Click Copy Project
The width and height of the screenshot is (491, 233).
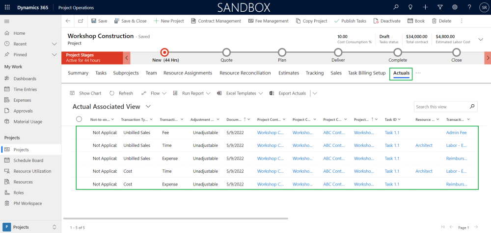pos(312,21)
